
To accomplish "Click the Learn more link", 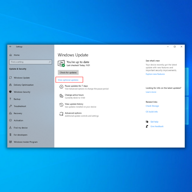I will coord(151,92).
